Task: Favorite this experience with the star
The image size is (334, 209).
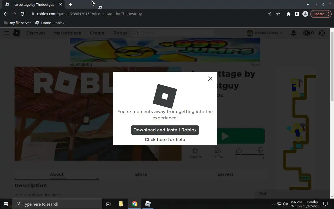Action: [195, 153]
